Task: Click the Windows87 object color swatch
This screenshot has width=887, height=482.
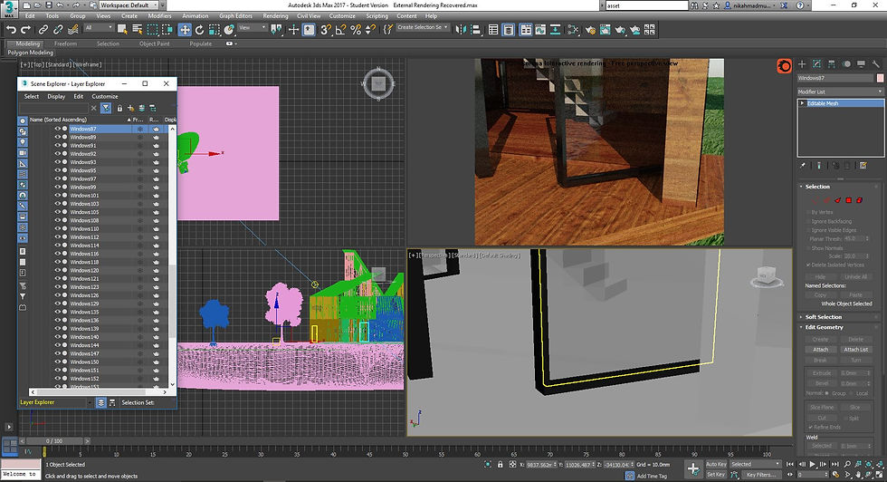Action: coord(880,78)
